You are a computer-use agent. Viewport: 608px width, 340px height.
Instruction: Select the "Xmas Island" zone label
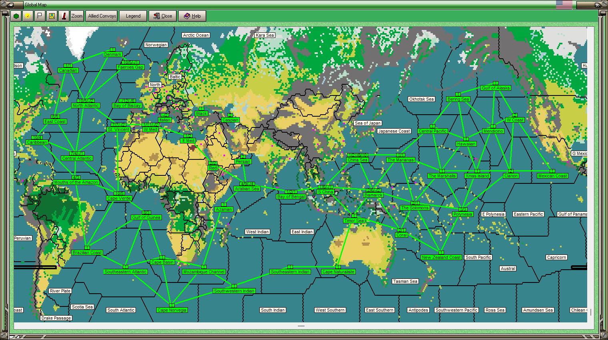[477, 176]
